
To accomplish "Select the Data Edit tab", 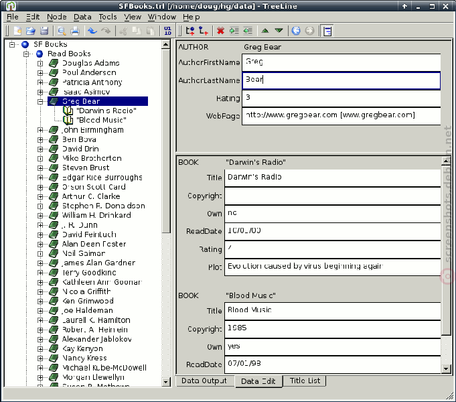I will tap(258, 381).
